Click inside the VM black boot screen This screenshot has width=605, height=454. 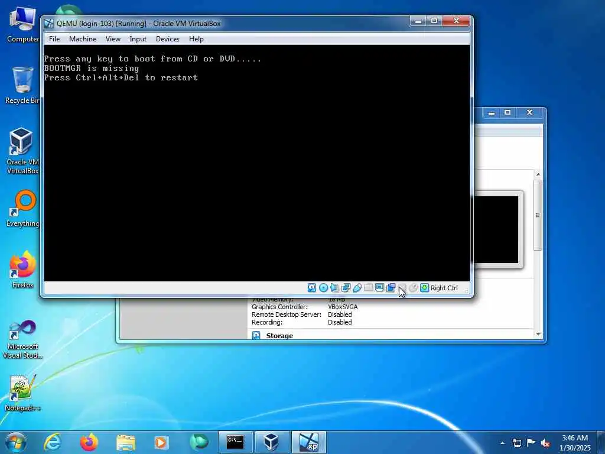pyautogui.click(x=257, y=163)
